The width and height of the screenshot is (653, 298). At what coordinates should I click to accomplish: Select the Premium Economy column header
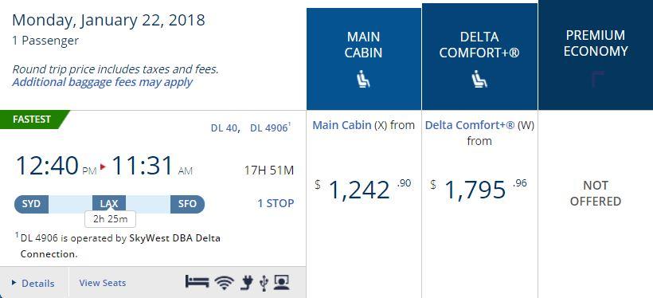pos(596,55)
